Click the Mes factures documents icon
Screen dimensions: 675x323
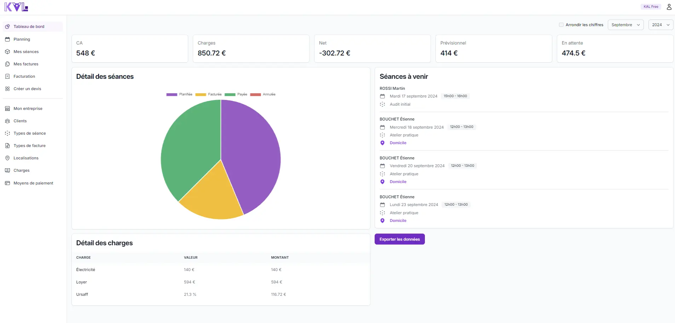(7, 64)
